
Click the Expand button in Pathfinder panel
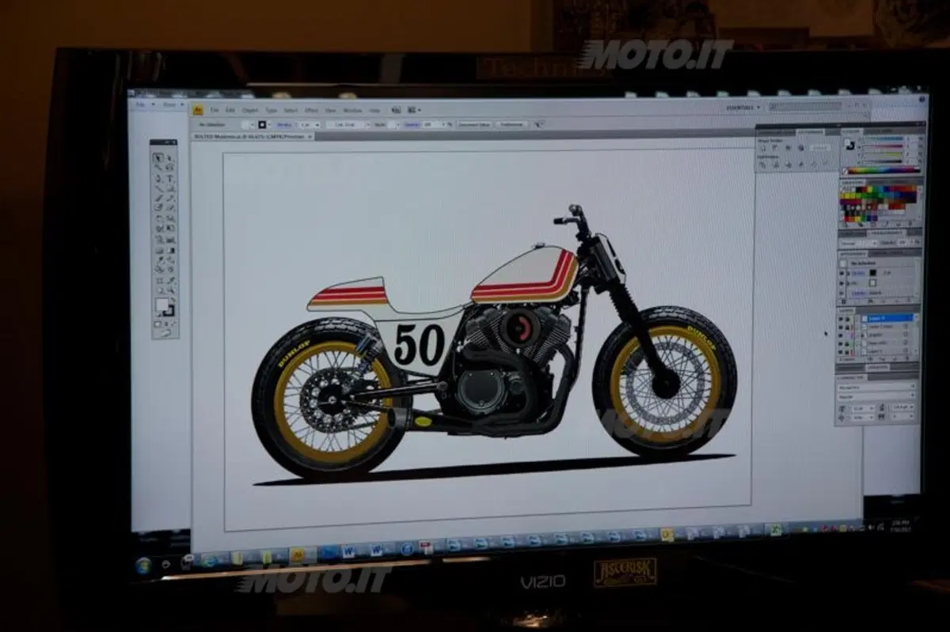(820, 148)
